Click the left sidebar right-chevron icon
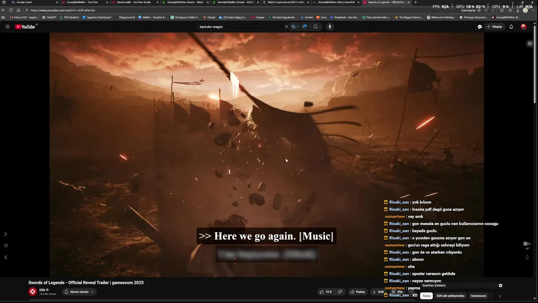Image resolution: width=538 pixels, height=303 pixels. (x=5, y=234)
